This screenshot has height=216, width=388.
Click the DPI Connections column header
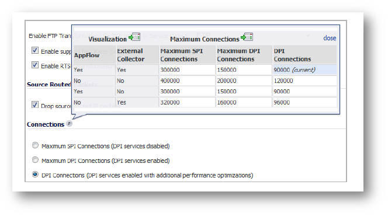tap(304, 55)
